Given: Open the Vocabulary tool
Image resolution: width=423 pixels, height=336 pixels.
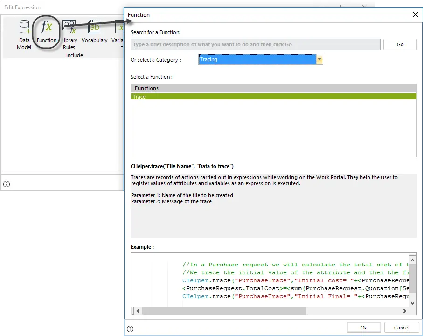Looking at the screenshot, I should point(94,32).
